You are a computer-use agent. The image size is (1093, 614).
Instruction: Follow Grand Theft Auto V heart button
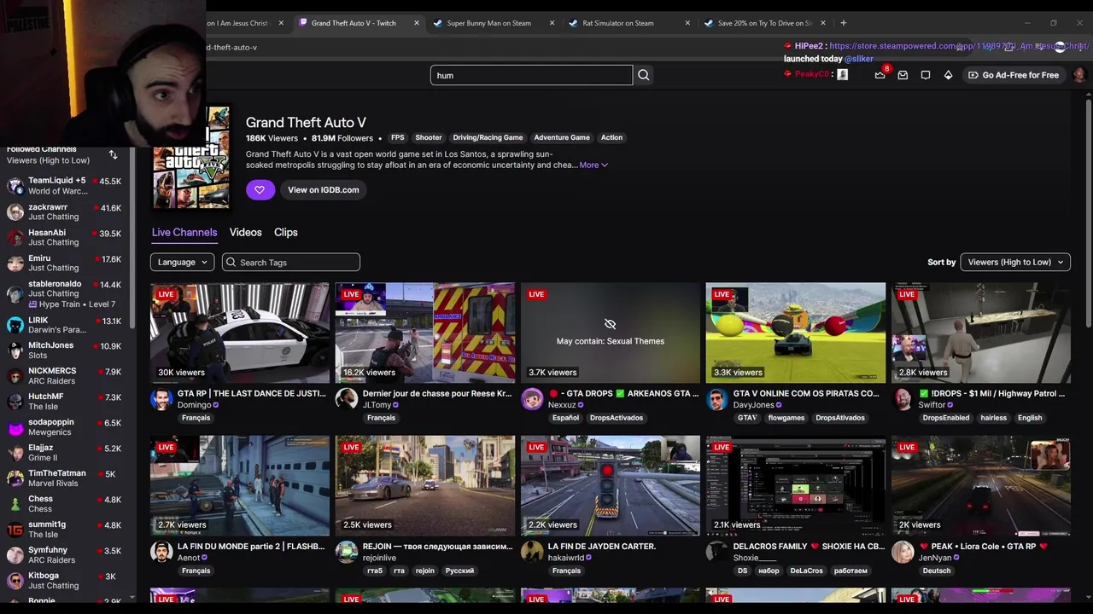[x=260, y=189]
